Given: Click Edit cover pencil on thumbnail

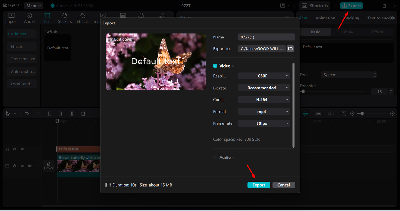Looking at the screenshot, I should (x=111, y=39).
